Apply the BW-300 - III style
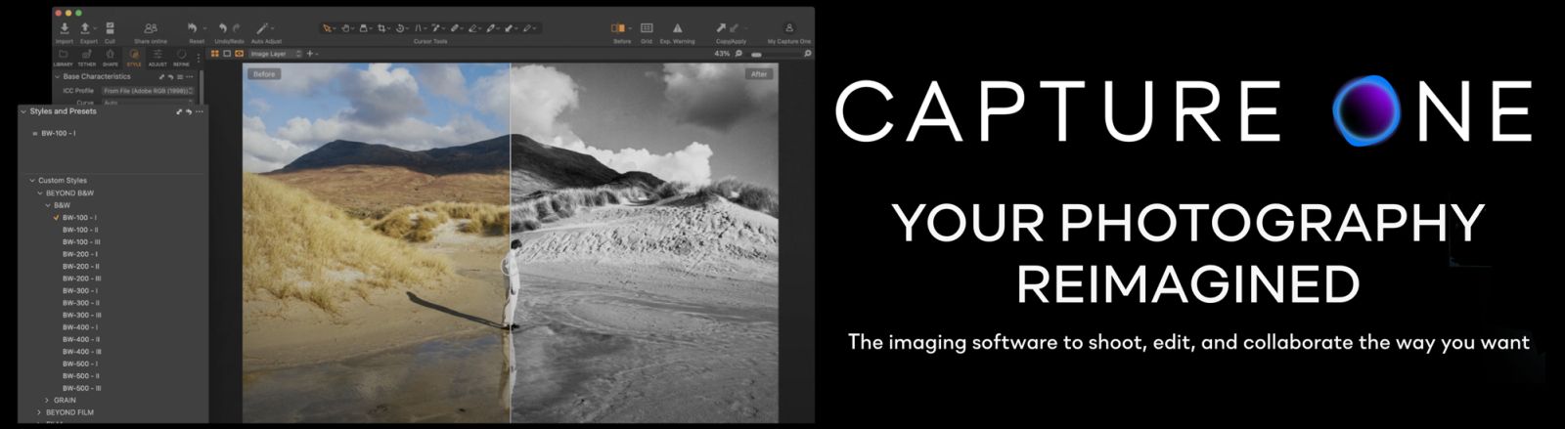1565x429 pixels. (x=82, y=315)
